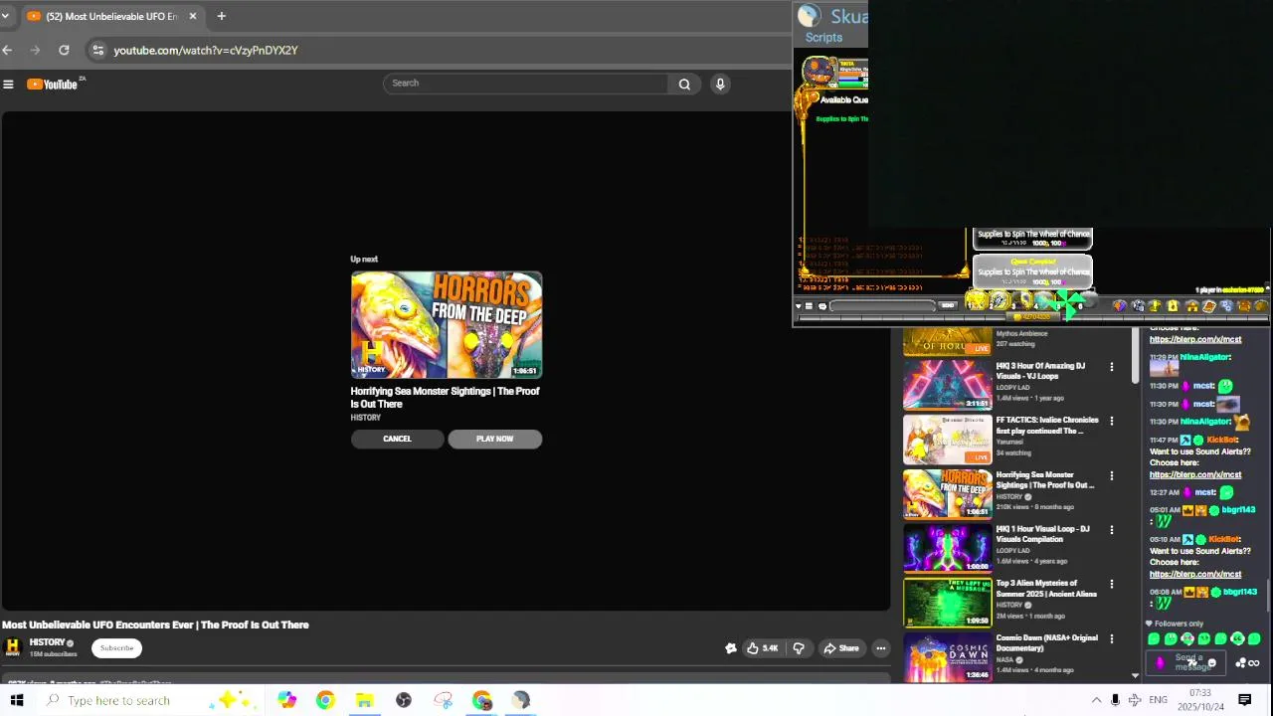Open the taskbar clock showing 07:33
This screenshot has height=716, width=1273.
[x=1200, y=700]
